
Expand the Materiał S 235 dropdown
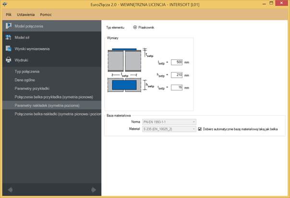[x=169, y=129]
